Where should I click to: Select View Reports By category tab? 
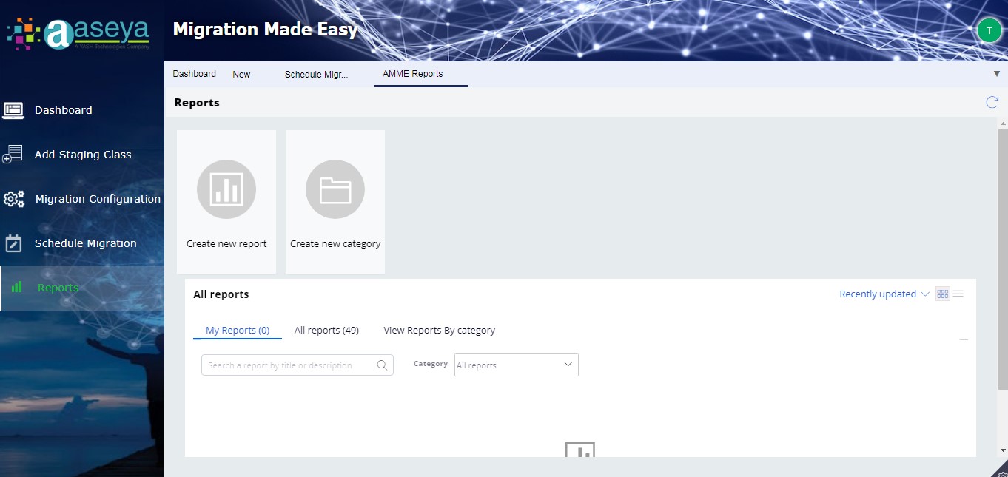[x=440, y=331]
